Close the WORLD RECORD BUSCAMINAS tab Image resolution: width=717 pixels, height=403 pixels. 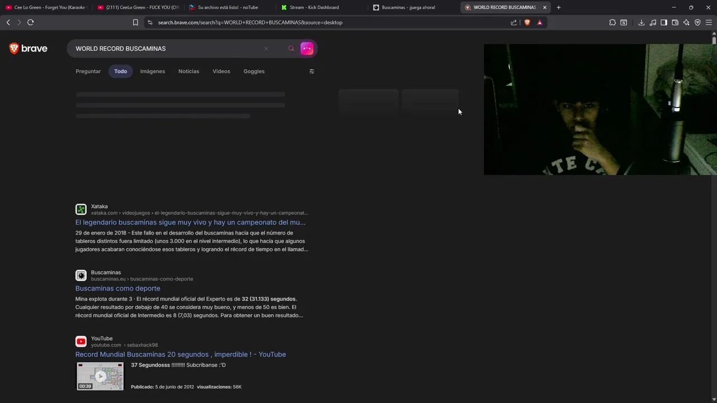pos(544,7)
